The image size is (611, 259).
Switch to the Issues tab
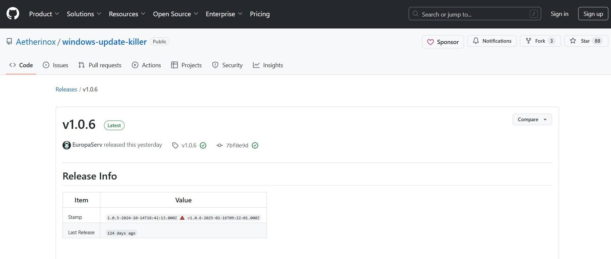point(56,65)
